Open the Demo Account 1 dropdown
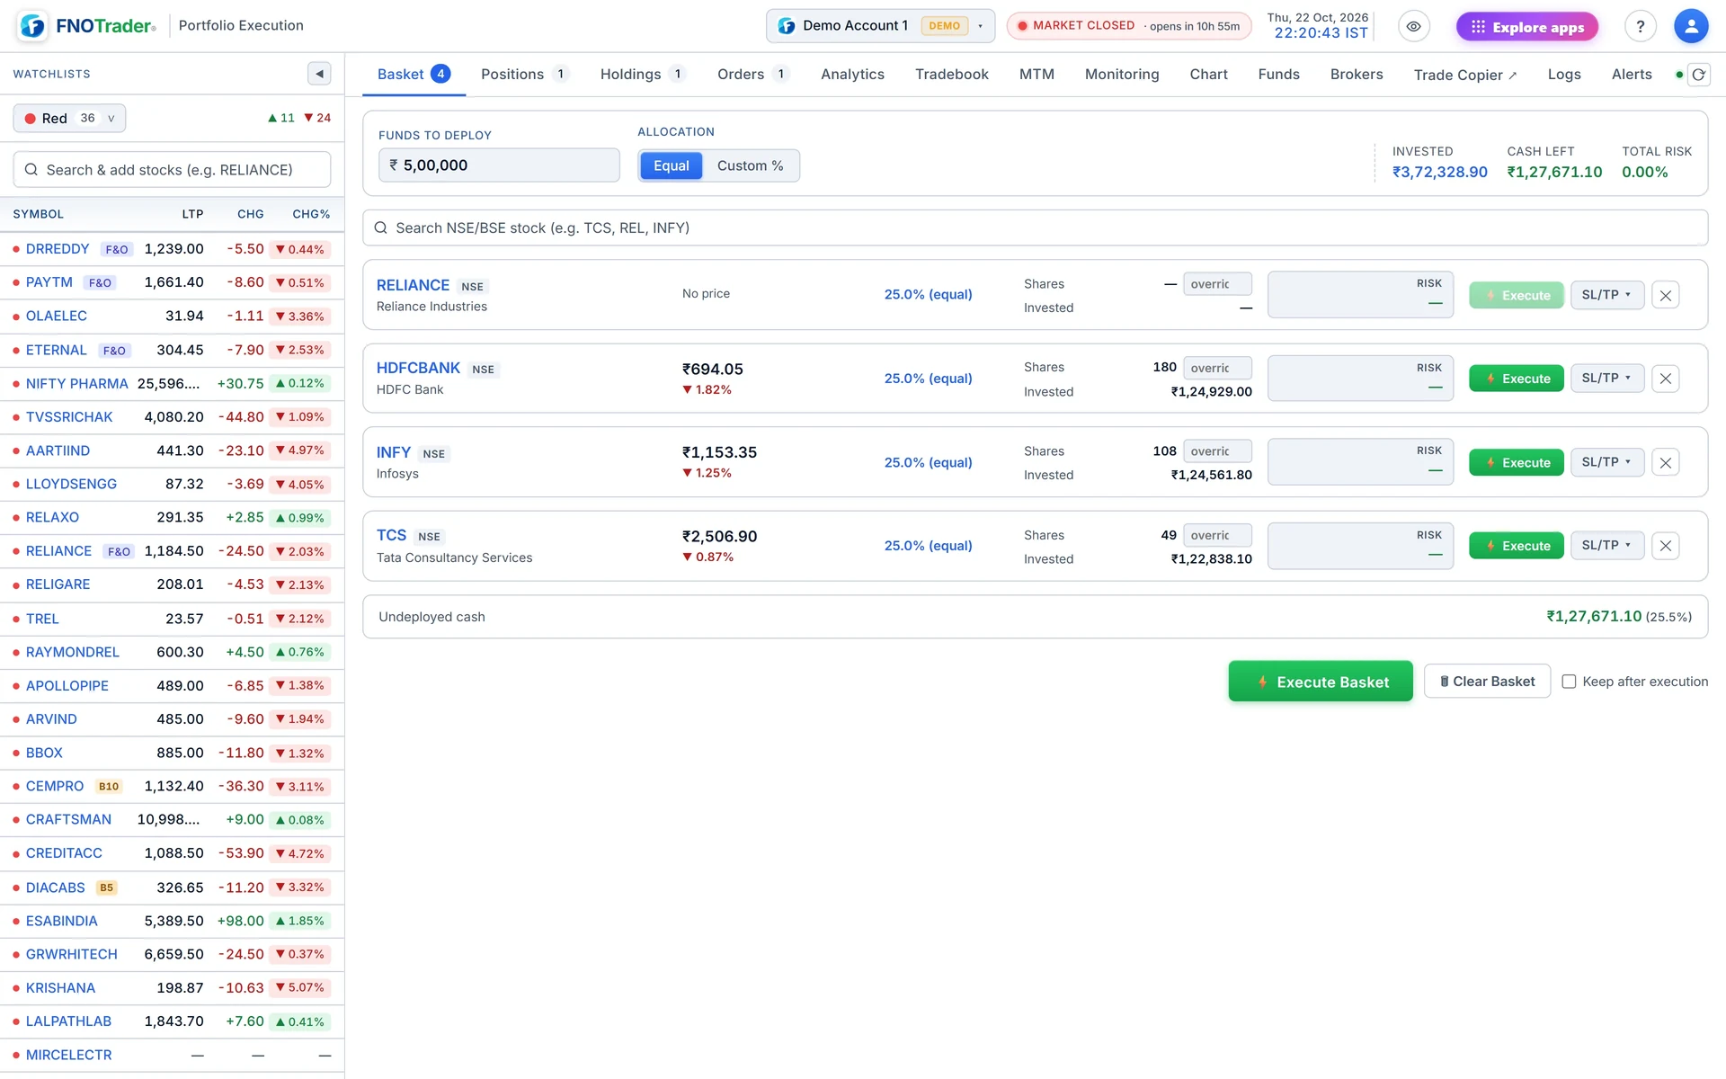Image resolution: width=1726 pixels, height=1079 pixels. pyautogui.click(x=880, y=26)
